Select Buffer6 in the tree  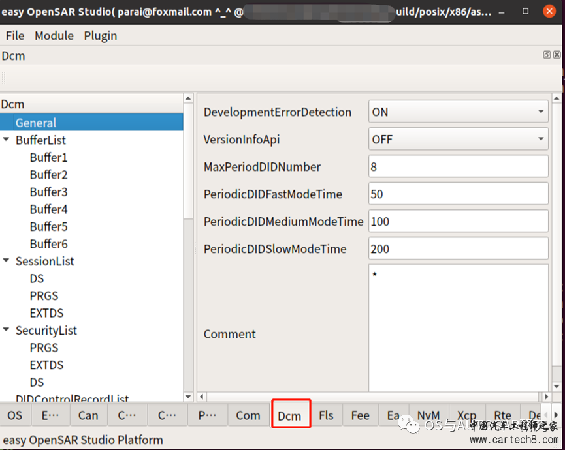coord(48,243)
